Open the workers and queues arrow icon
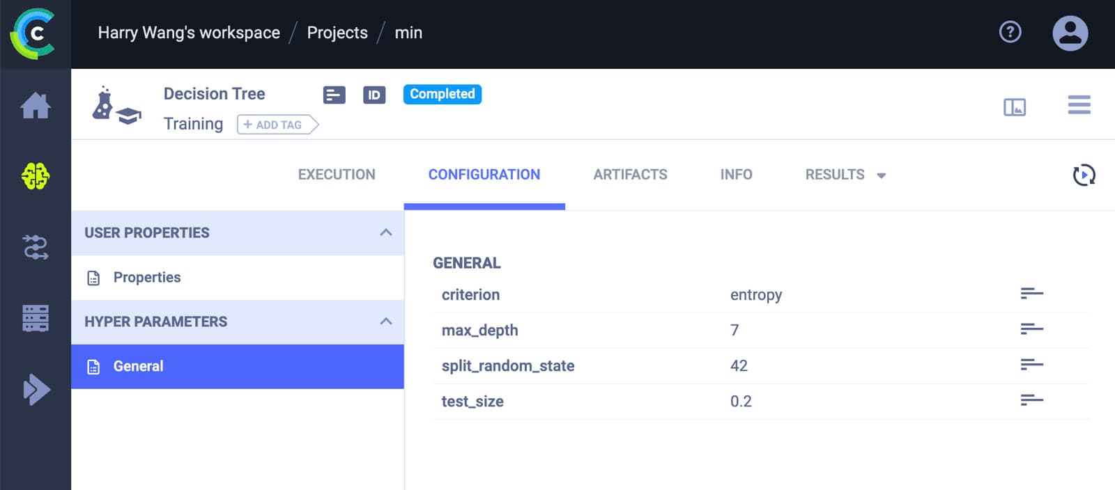 36,389
